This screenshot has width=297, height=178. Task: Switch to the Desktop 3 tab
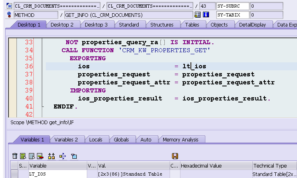click(96, 25)
